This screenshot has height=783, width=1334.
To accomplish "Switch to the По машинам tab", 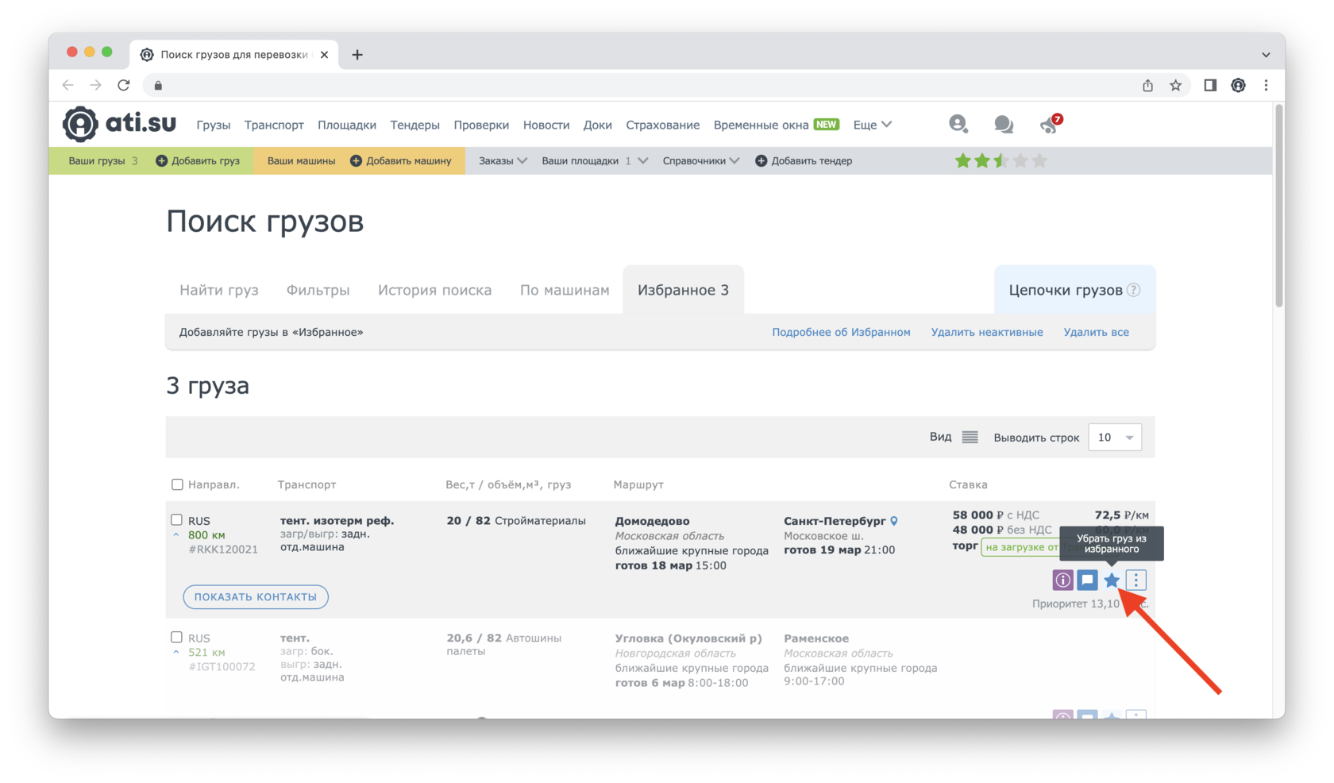I will click(x=565, y=290).
